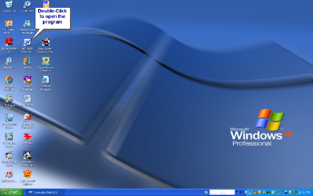
Task: Select the Word document file on desktop
Action: [x=27, y=101]
